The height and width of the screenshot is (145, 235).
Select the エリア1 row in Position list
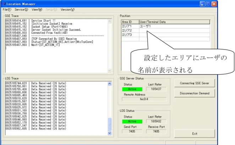[x=166, y=26]
